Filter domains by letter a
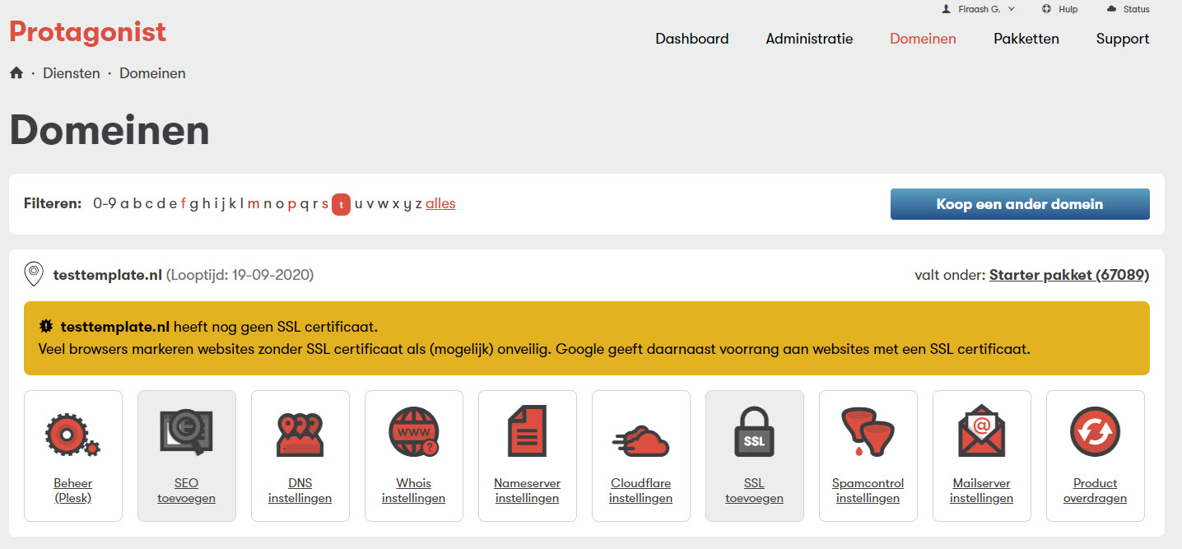Viewport: 1182px width, 549px height. pos(124,204)
